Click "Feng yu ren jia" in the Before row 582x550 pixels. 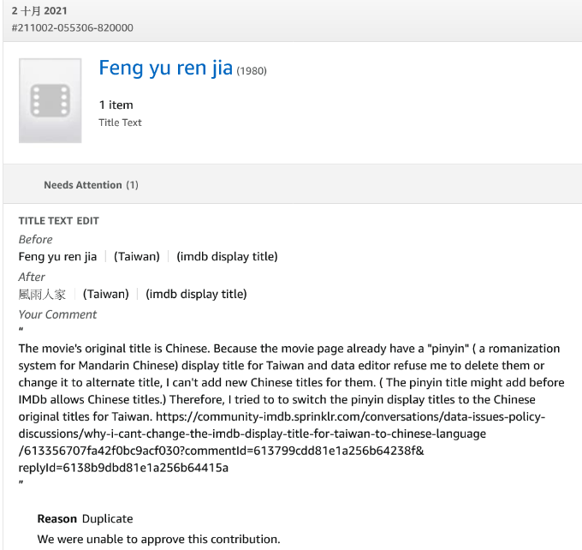pos(58,256)
